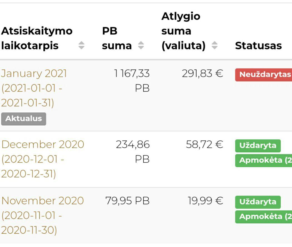
Task: Click sort arrows next to PB suma
Action: coord(141,46)
